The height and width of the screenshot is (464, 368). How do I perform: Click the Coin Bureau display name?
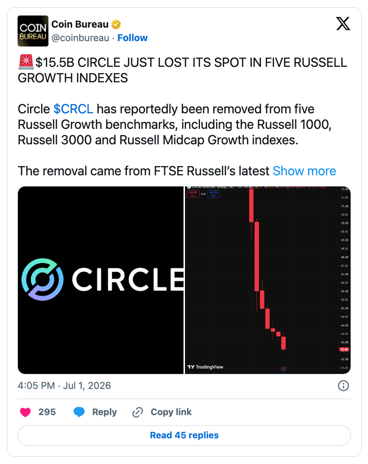point(80,24)
